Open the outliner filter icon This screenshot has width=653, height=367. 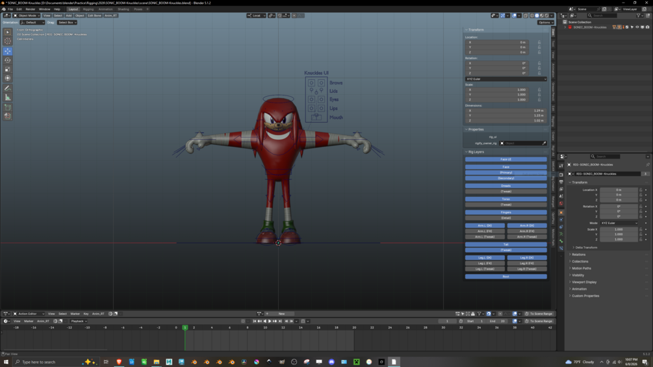click(x=639, y=16)
